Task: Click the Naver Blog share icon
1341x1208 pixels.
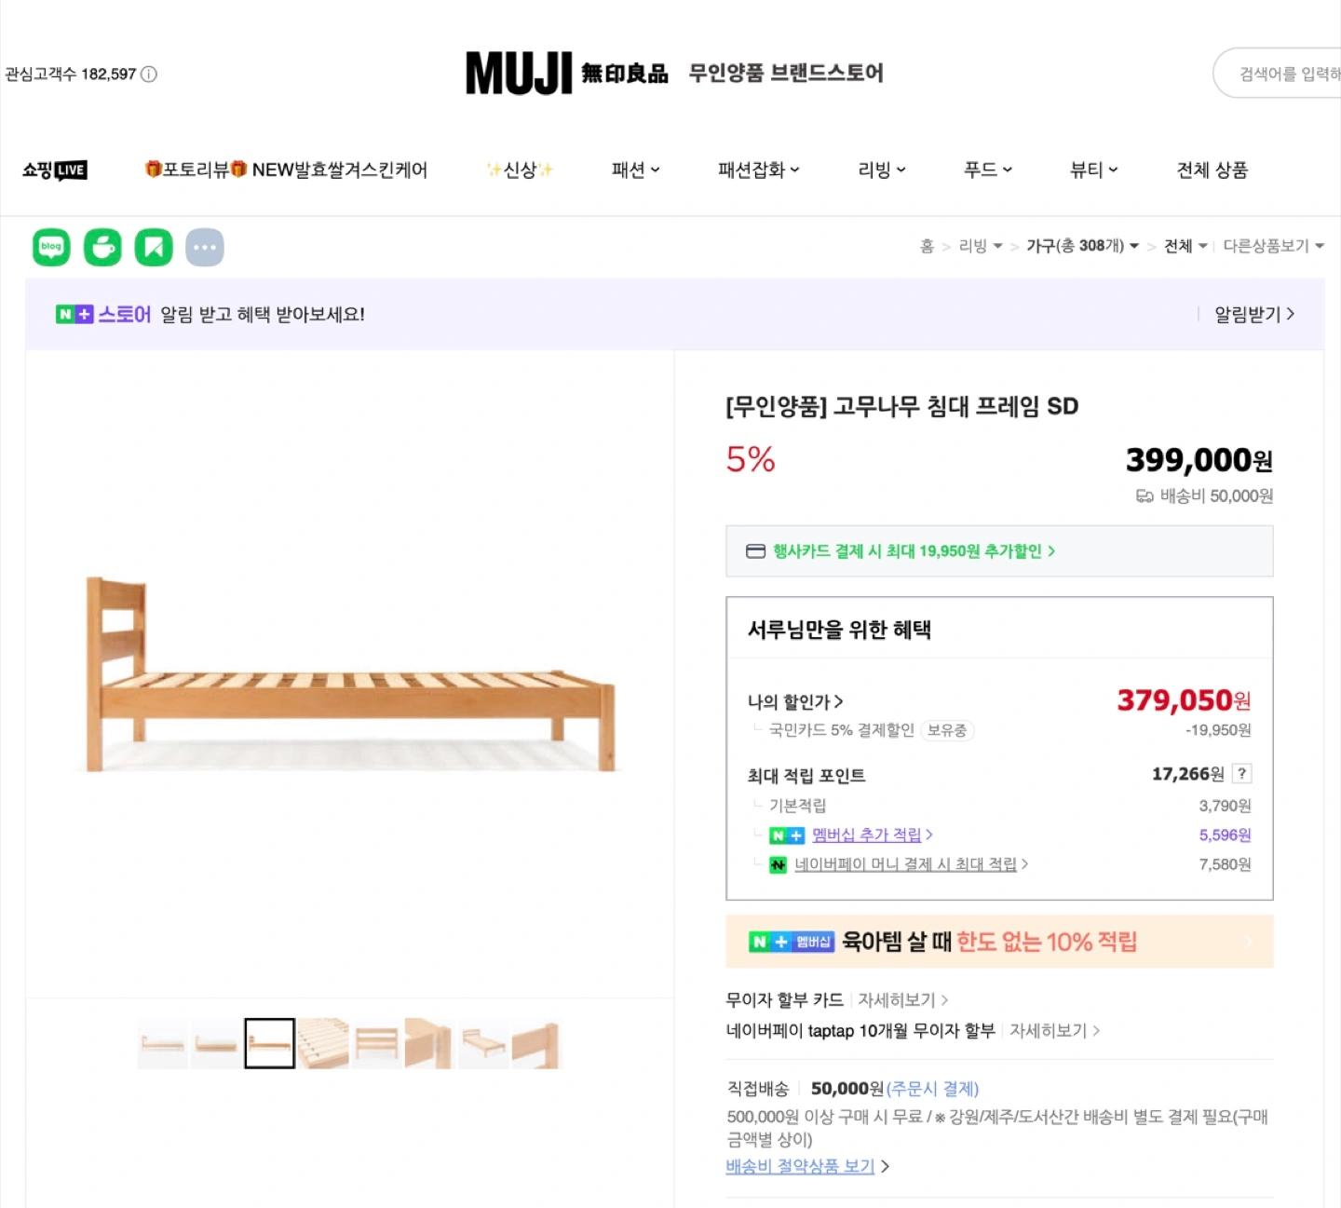Action: point(51,248)
